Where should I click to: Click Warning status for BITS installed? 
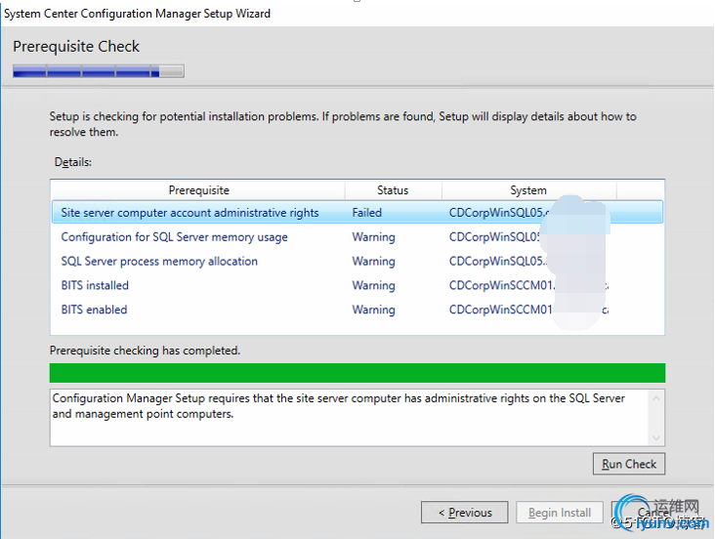click(x=373, y=285)
